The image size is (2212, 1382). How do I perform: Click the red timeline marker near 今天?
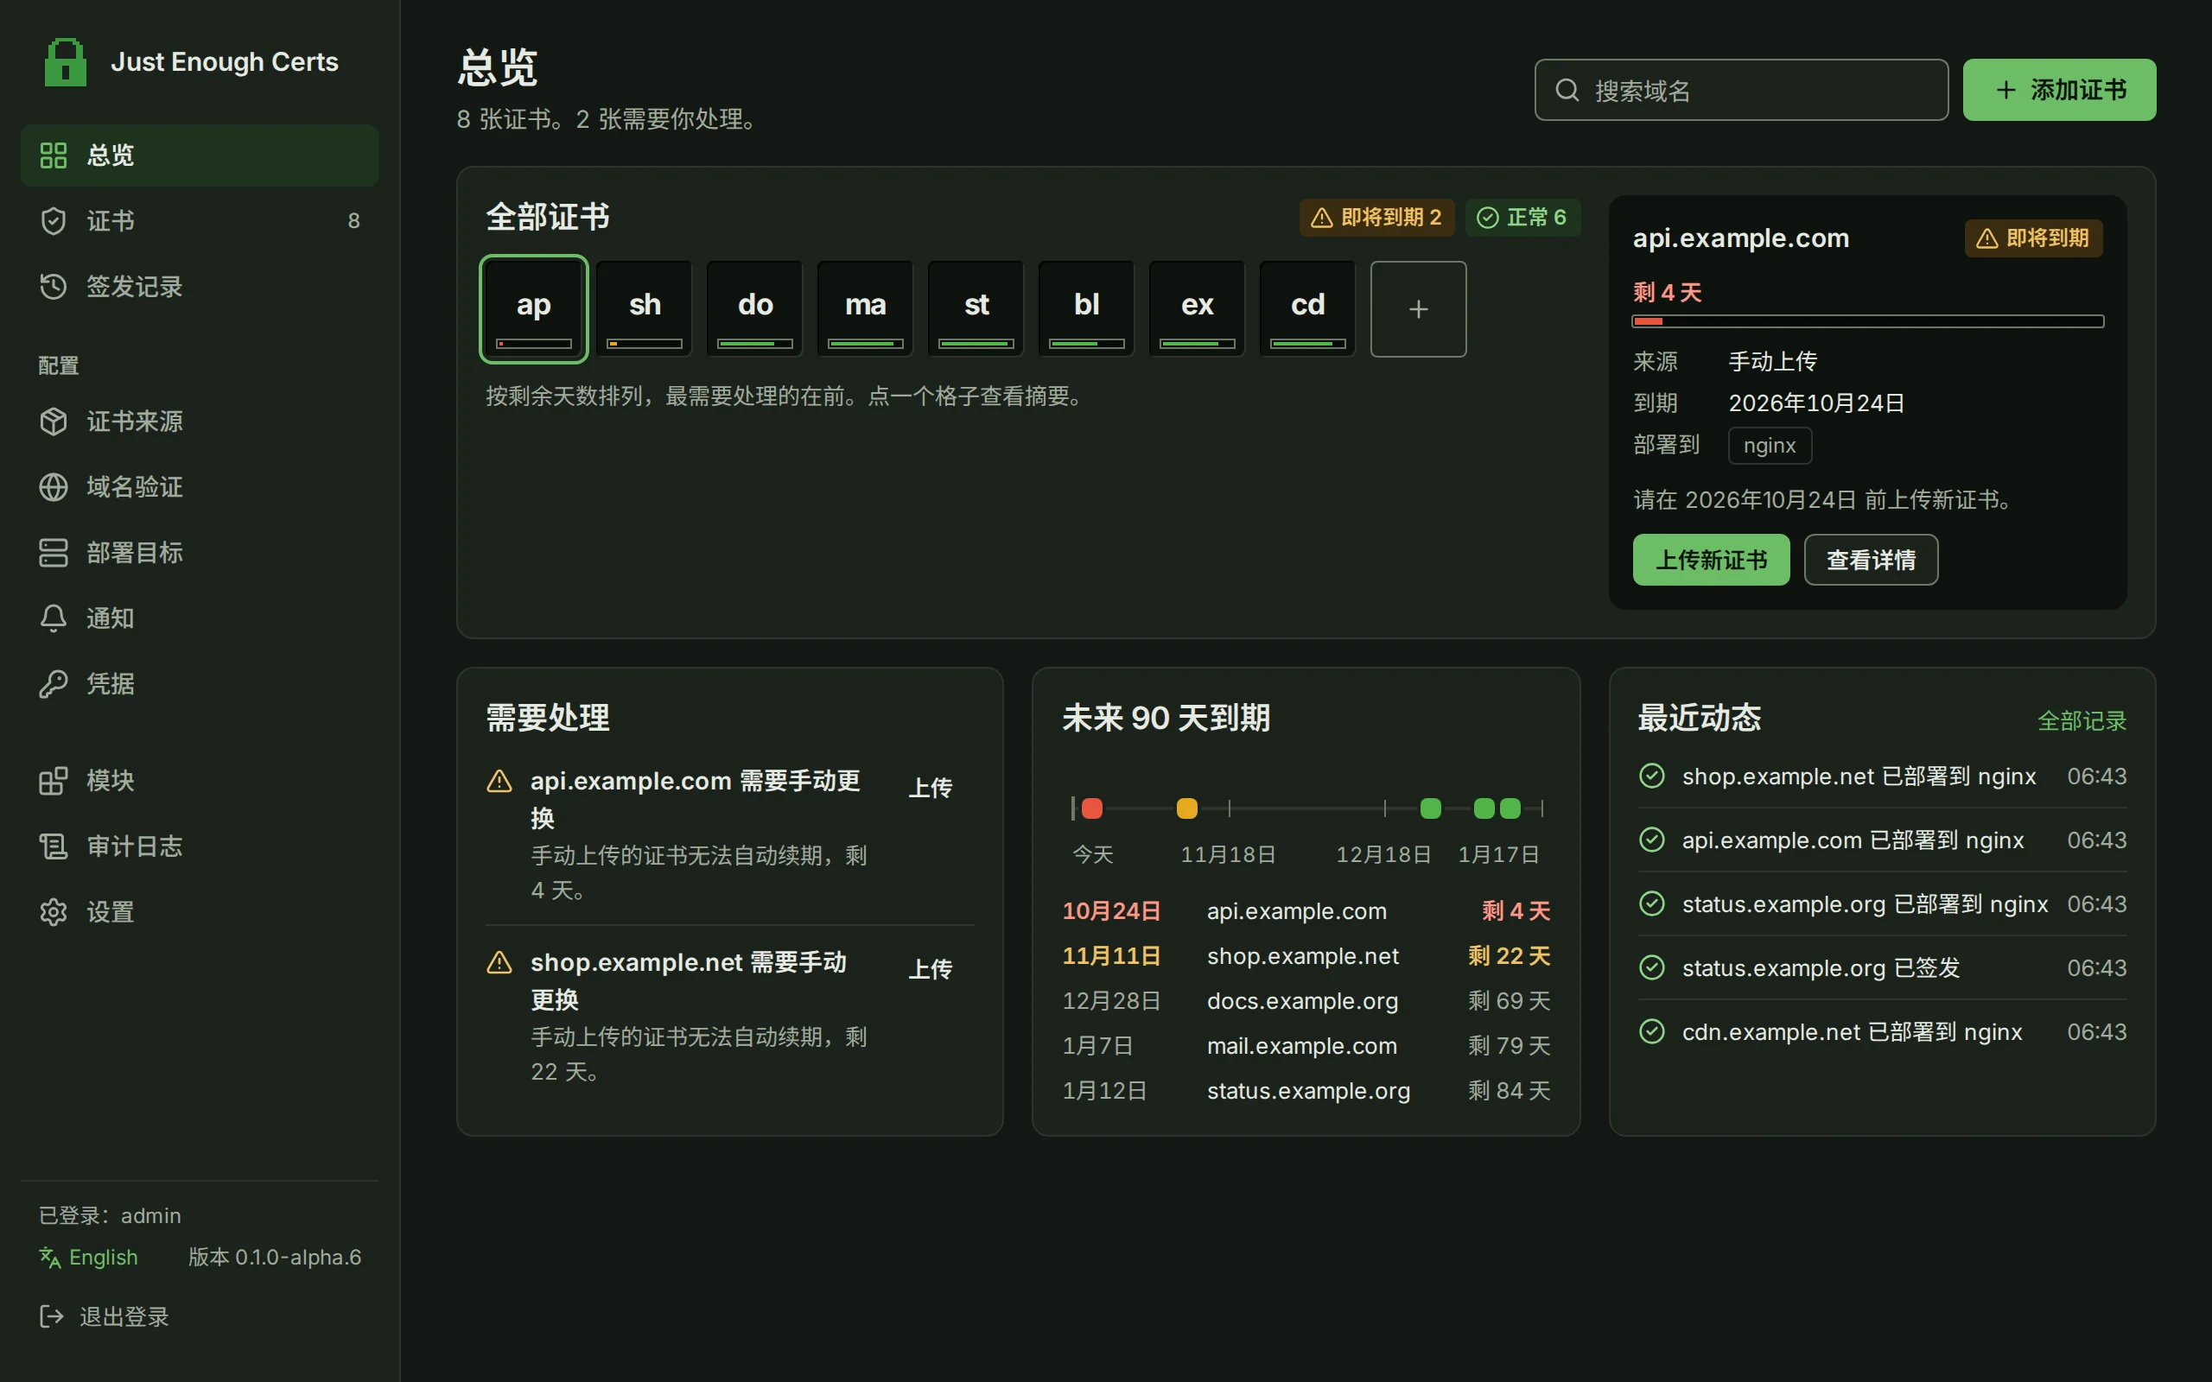(1092, 808)
